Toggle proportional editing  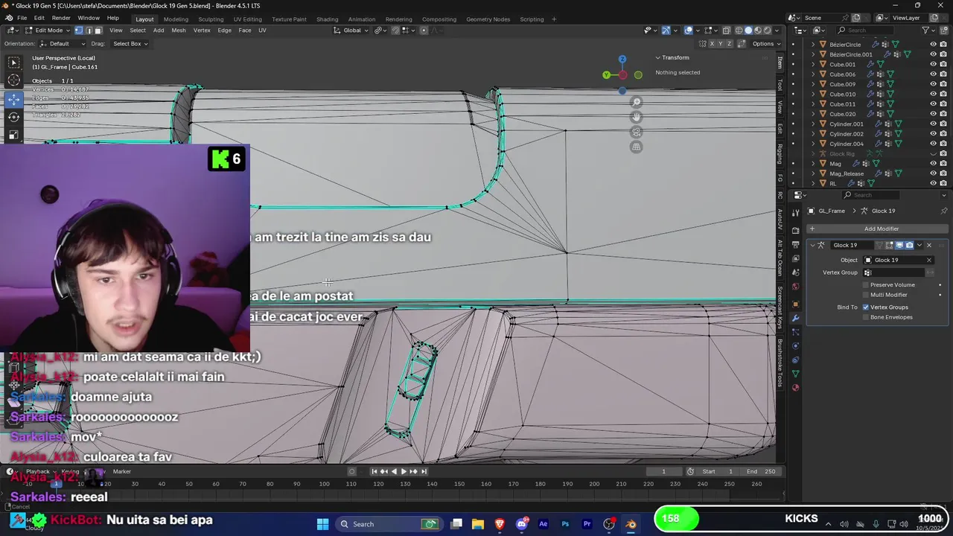(x=424, y=31)
